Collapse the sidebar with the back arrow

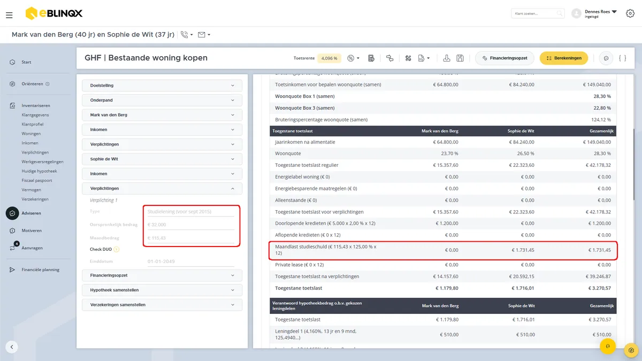pyautogui.click(x=12, y=347)
